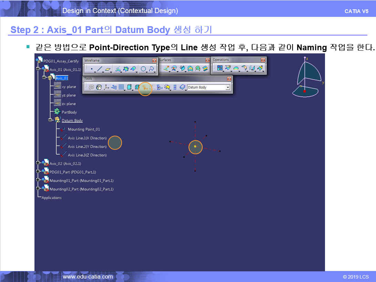Click first icon in Operations toolbar

[220, 69]
